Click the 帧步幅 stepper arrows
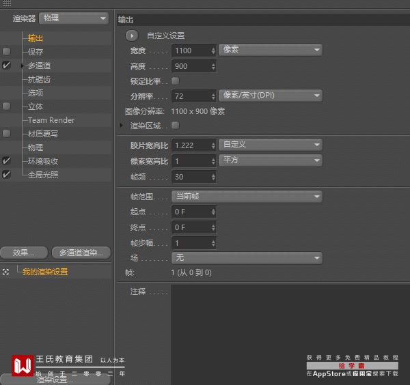The image size is (410, 385). coord(213,243)
